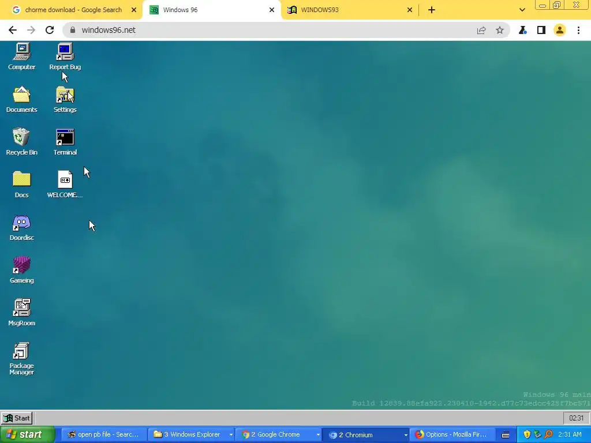Open the Docs folder icon

point(21,185)
